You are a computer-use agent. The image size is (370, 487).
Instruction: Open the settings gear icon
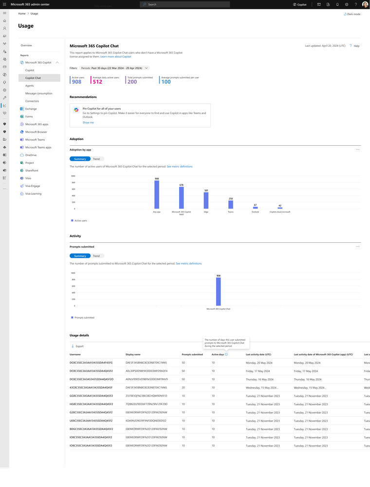click(347, 4)
